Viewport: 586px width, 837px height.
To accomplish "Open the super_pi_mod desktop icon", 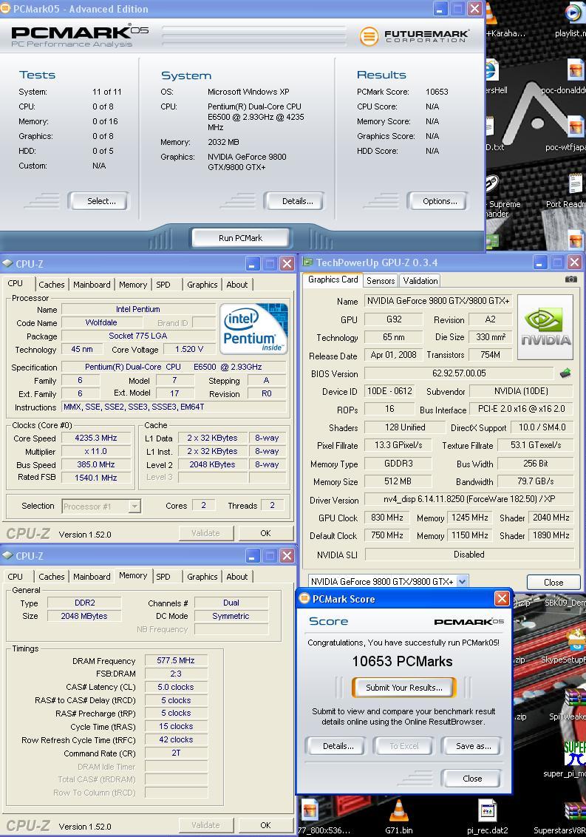I will pyautogui.click(x=576, y=753).
